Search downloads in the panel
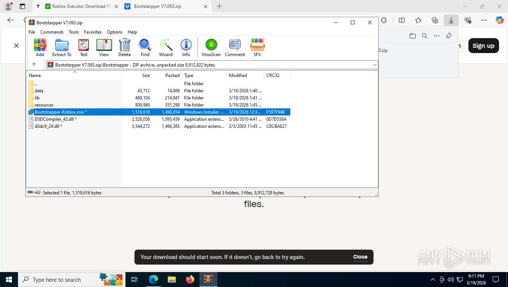This screenshot has width=508, height=287. 424,36
